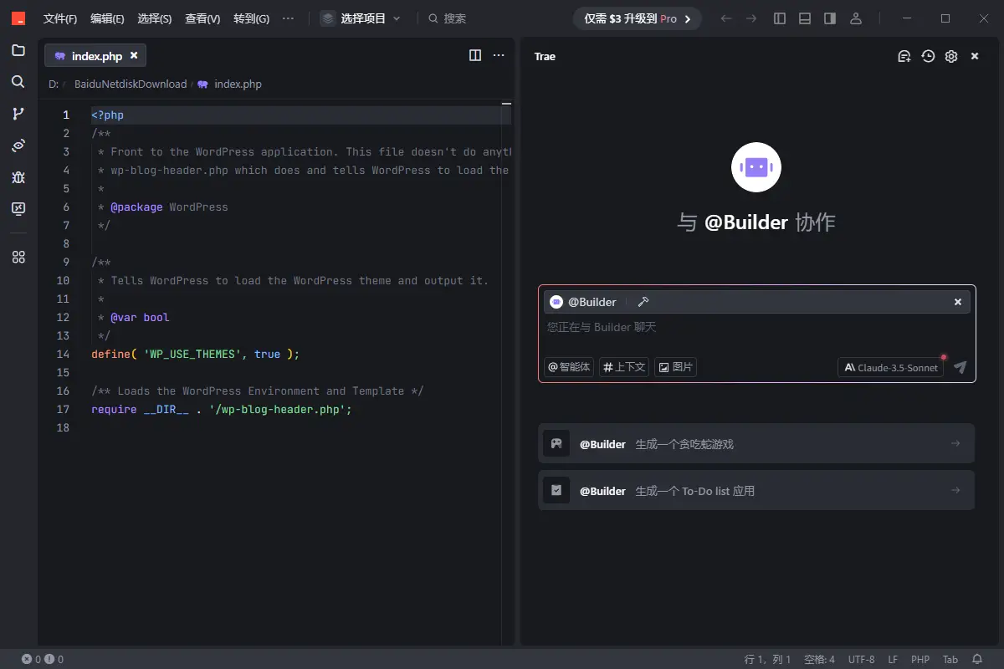The image size is (1004, 669).
Task: Open the Extensions grid icon
Action: coord(18,258)
